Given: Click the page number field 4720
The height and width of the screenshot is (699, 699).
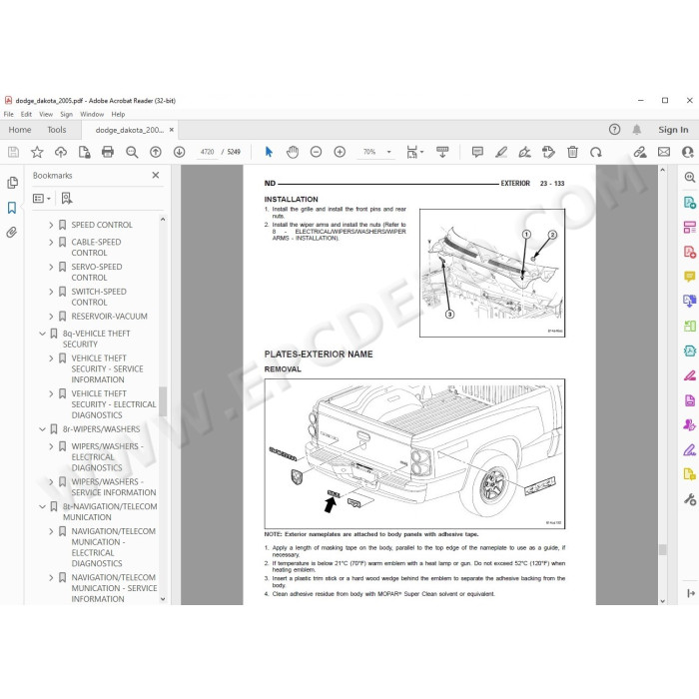Looking at the screenshot, I should click(208, 152).
